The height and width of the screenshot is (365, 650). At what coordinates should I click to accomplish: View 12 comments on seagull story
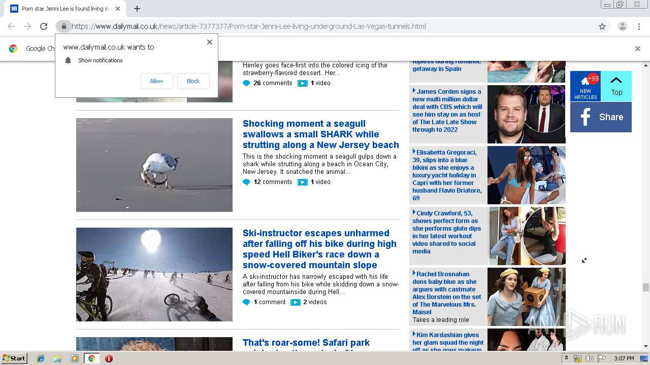point(273,182)
